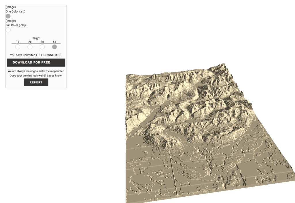Click the 'Full Color (.obj)' text label

[x=16, y=25]
